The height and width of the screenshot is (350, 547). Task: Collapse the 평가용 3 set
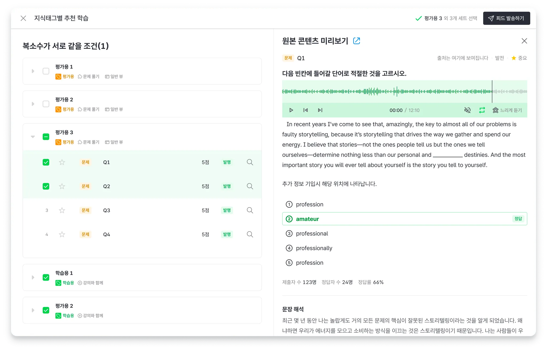(x=33, y=137)
